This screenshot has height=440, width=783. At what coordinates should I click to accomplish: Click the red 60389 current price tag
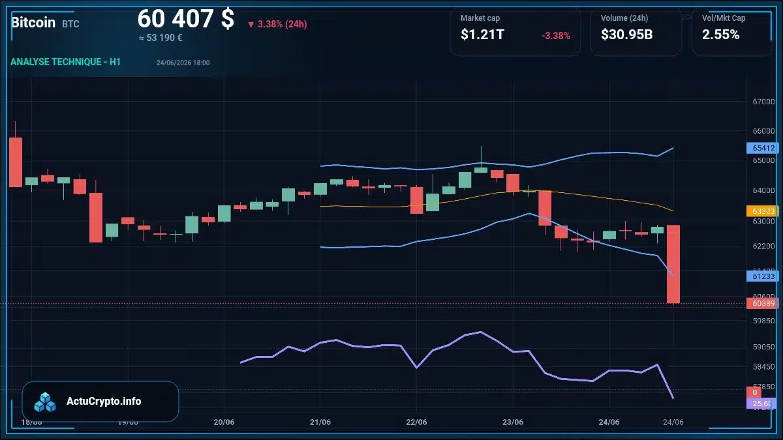click(762, 303)
